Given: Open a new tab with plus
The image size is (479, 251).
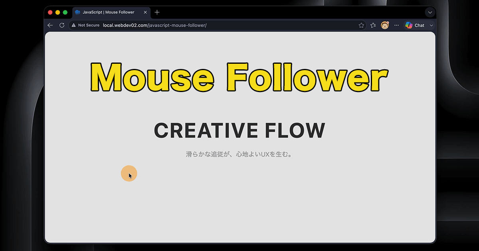Looking at the screenshot, I should (x=157, y=12).
